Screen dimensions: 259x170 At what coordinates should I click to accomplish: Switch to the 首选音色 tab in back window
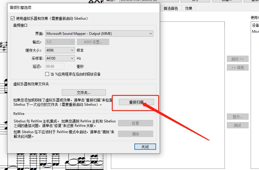tap(171, 8)
